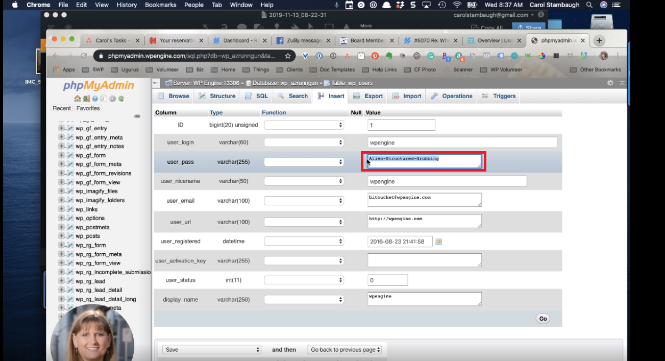
Task: Switch to the Import tab
Action: [x=407, y=96]
